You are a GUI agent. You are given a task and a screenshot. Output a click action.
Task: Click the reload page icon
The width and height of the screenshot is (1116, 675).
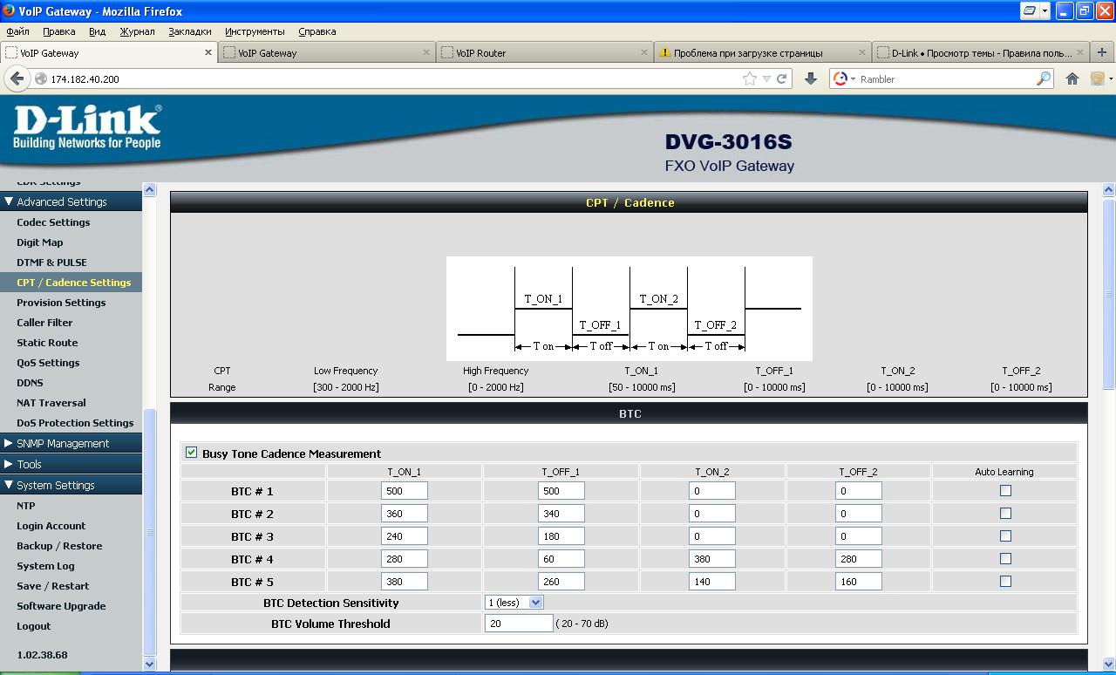[782, 78]
